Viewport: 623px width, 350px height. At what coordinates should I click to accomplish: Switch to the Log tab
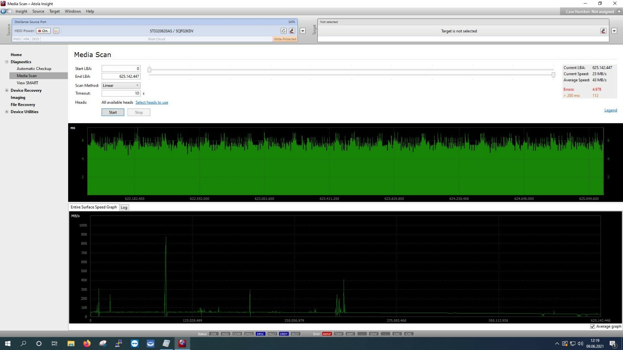click(124, 207)
